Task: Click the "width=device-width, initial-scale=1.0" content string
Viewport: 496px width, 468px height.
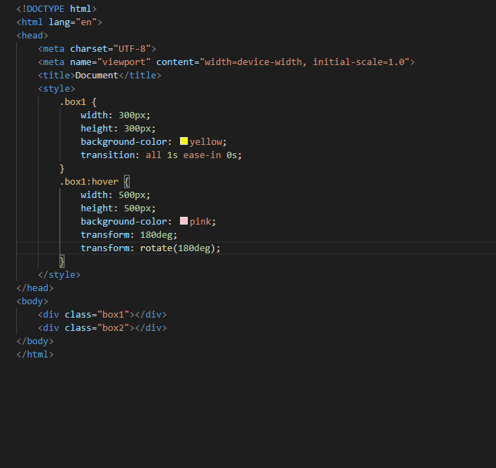Action: coord(305,62)
